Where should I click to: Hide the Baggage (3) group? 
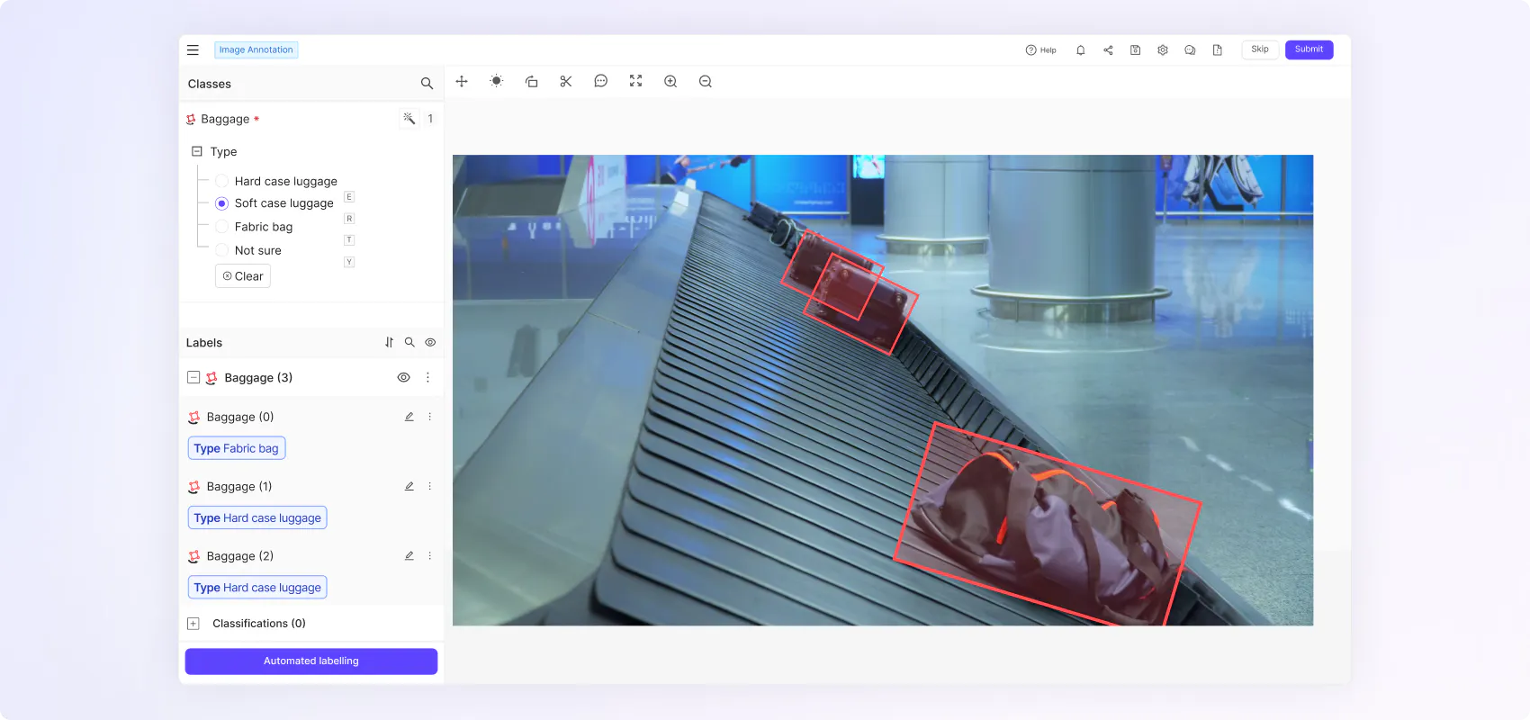point(403,377)
